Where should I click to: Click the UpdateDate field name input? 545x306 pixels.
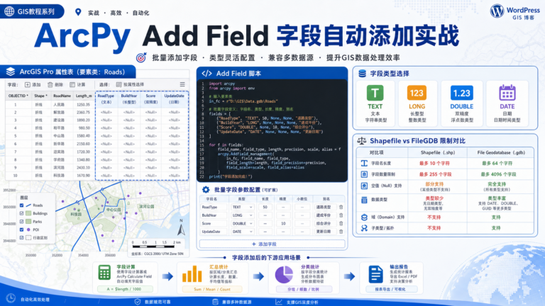click(x=214, y=232)
